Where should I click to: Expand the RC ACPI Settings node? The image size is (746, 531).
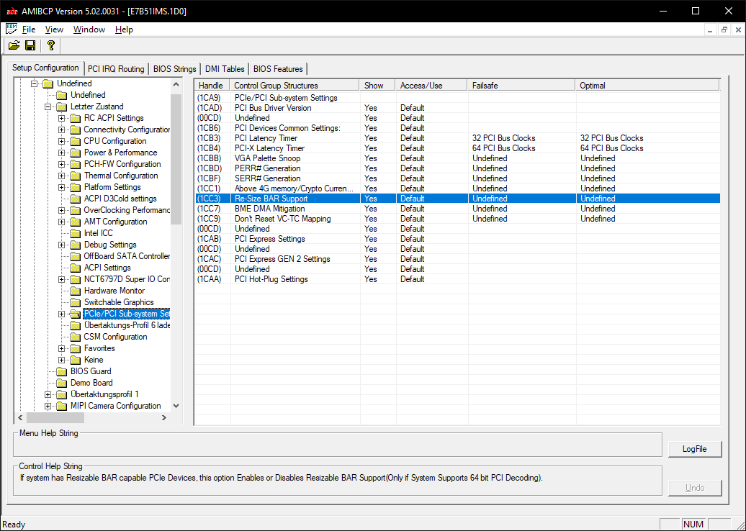pos(61,119)
